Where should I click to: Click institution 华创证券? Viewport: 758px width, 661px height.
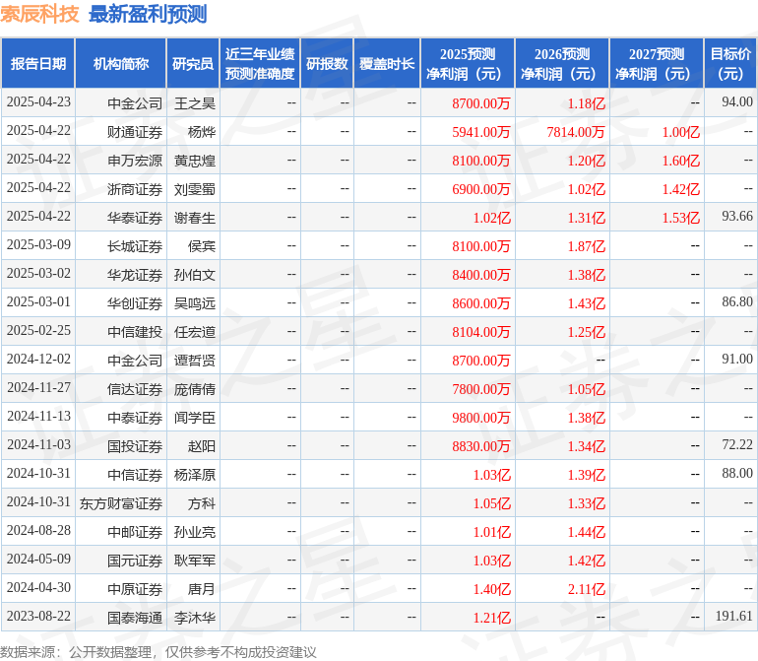click(135, 303)
